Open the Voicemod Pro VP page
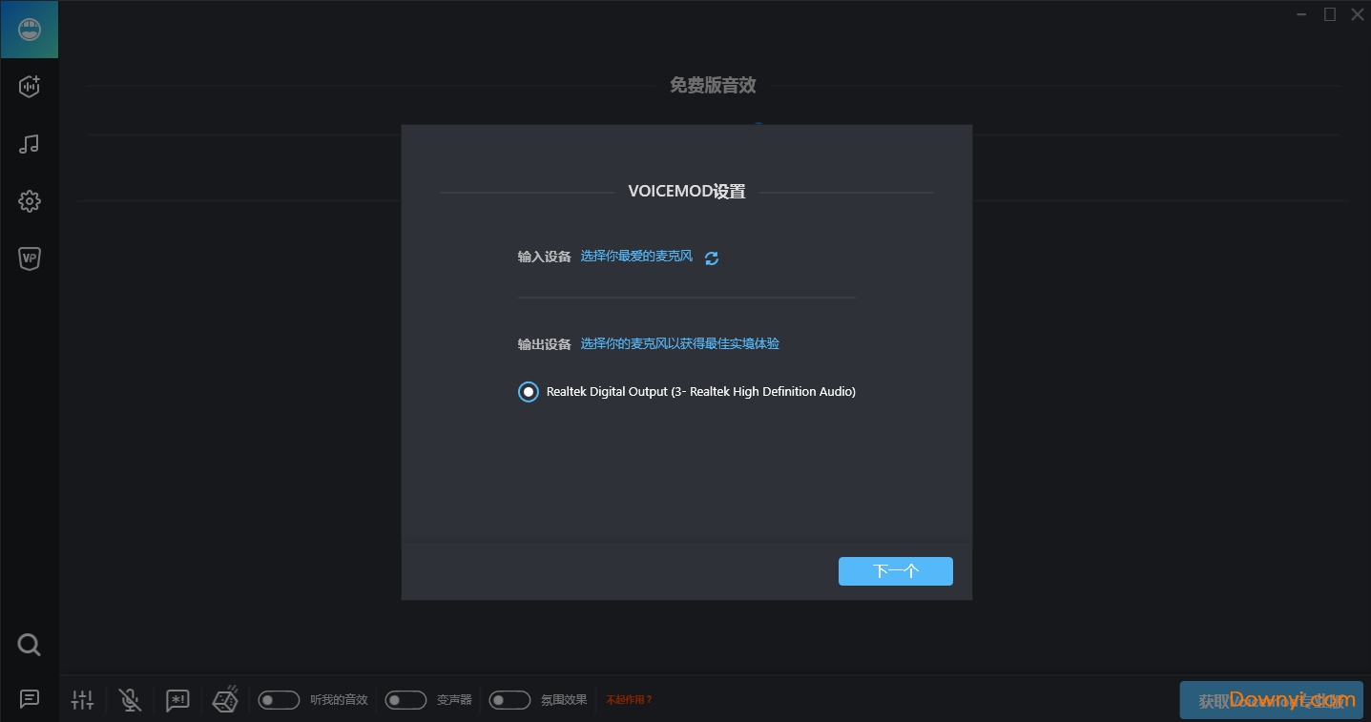The image size is (1371, 722). (x=29, y=258)
